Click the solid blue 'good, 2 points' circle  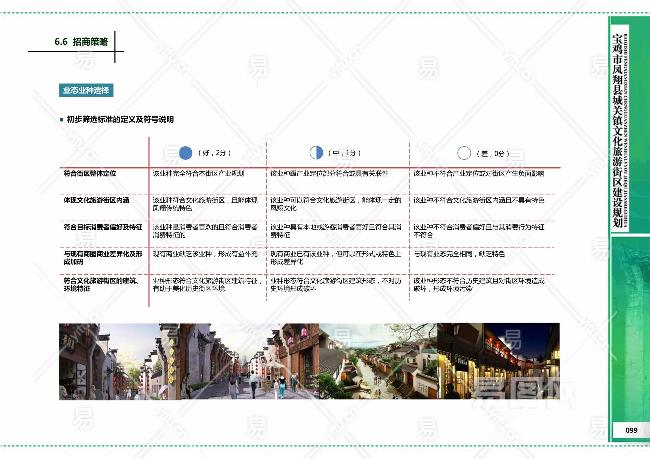pyautogui.click(x=186, y=153)
